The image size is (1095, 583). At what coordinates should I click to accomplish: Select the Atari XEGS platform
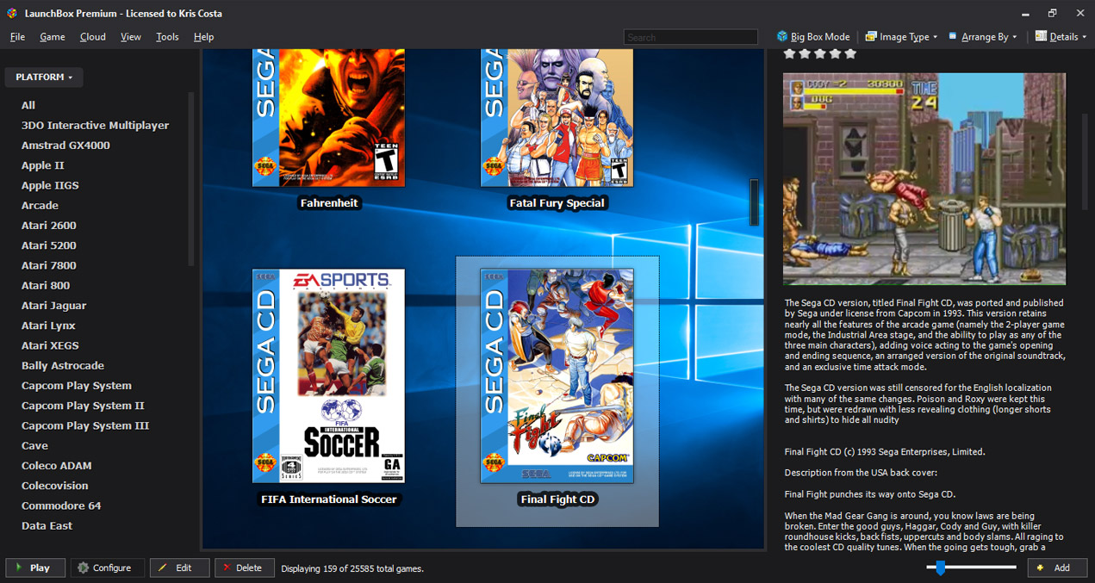50,345
